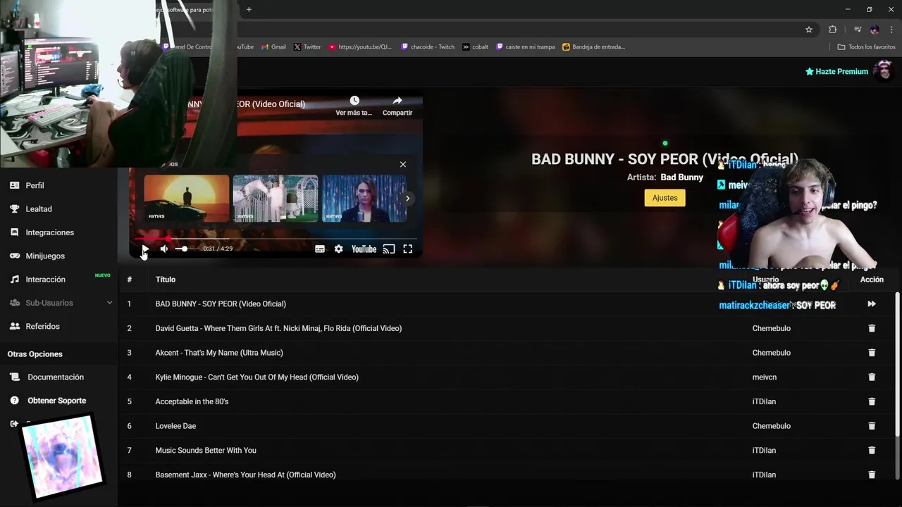Click Título column header
The width and height of the screenshot is (902, 507).
coord(166,280)
